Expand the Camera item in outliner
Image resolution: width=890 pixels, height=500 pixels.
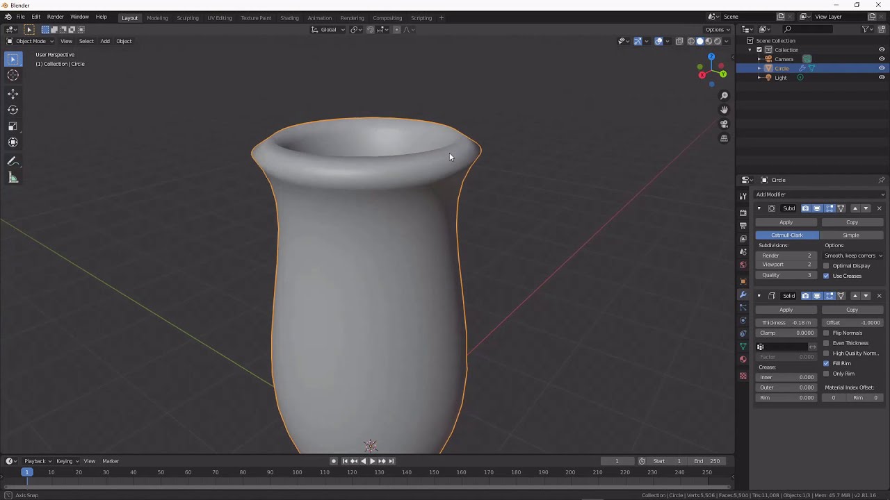[x=759, y=59]
